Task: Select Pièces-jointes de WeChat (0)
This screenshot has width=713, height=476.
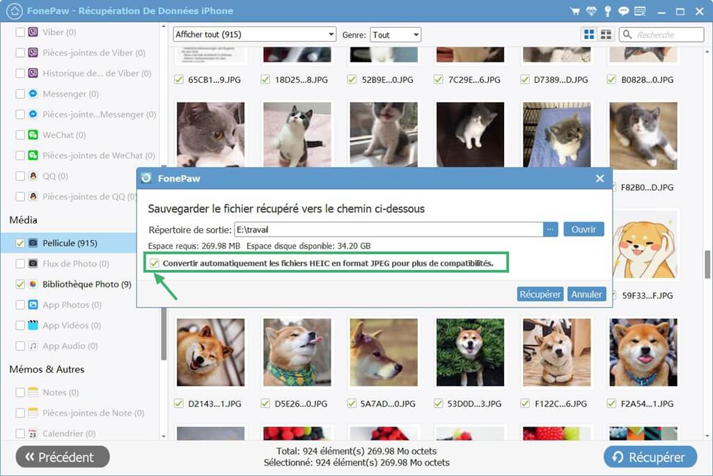Action: click(x=99, y=155)
